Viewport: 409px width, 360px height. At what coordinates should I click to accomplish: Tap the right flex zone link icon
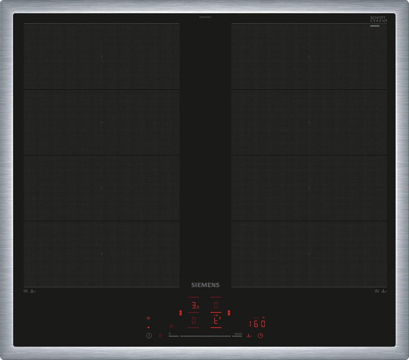(229, 313)
